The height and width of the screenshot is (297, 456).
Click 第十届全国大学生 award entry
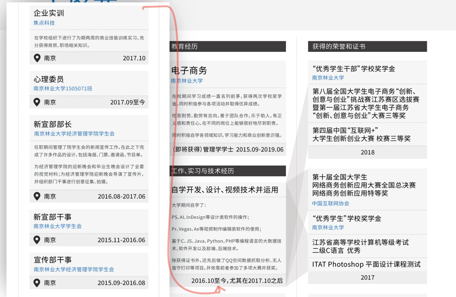[x=364, y=185]
